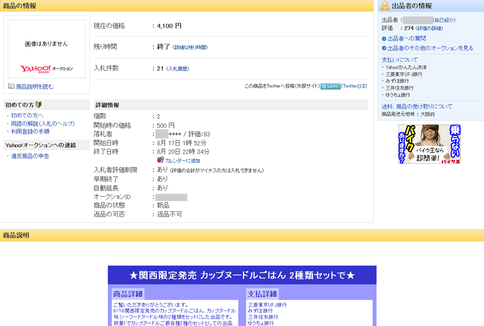Screen dimensions: 484x326
Task: View 評価の詳細 for the seller
Action: tap(429, 28)
